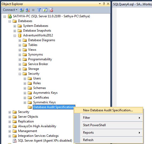Click the Roles folder icon
Screen dimensions: 152x144
(30, 83)
